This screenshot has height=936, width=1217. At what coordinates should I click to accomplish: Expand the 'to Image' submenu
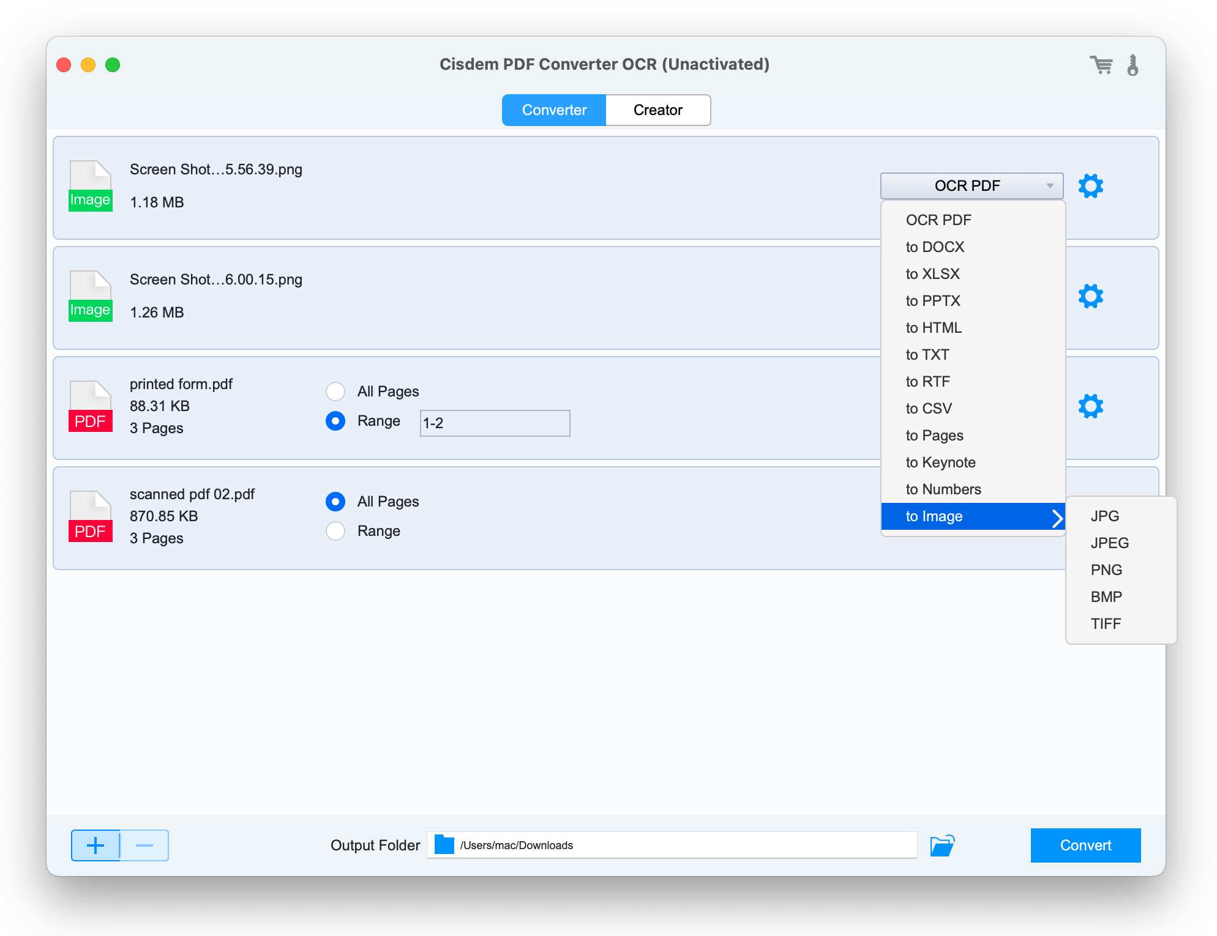(x=973, y=516)
